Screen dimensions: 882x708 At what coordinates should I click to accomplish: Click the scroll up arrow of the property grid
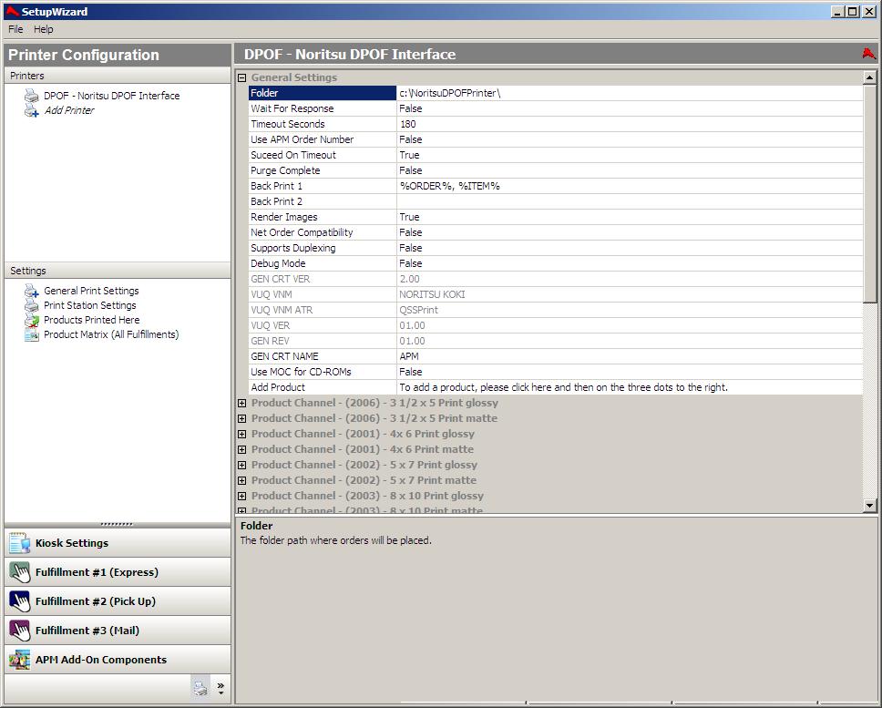pyautogui.click(x=869, y=77)
